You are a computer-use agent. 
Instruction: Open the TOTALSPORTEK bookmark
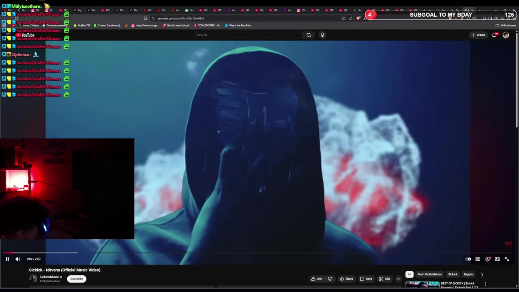click(x=207, y=26)
